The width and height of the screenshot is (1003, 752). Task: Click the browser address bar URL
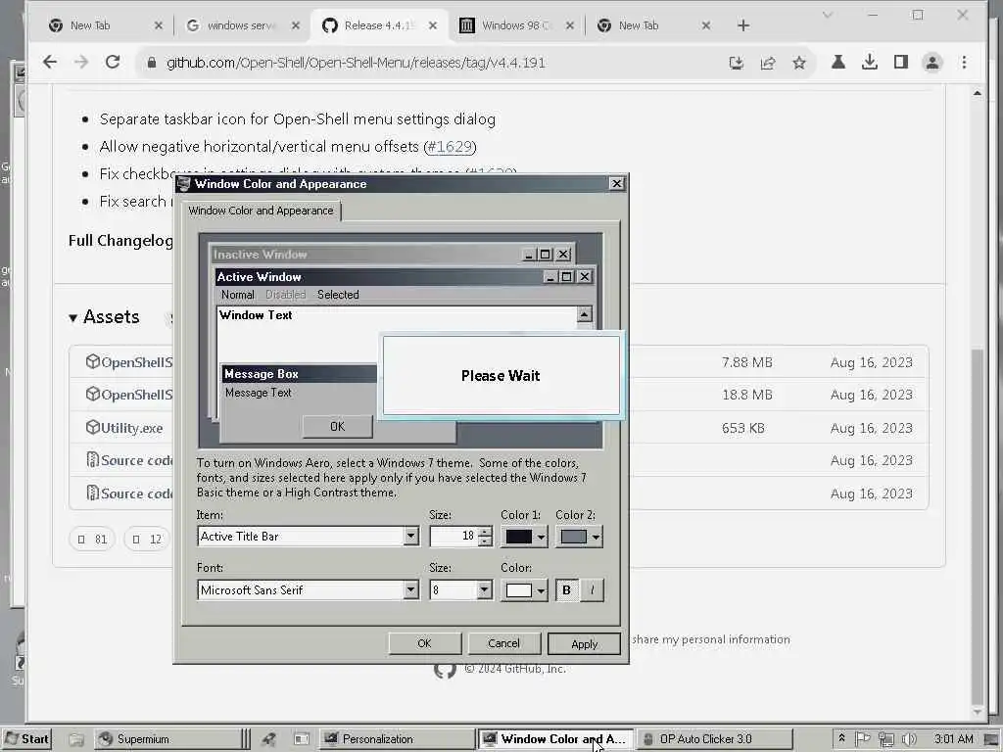(x=356, y=63)
